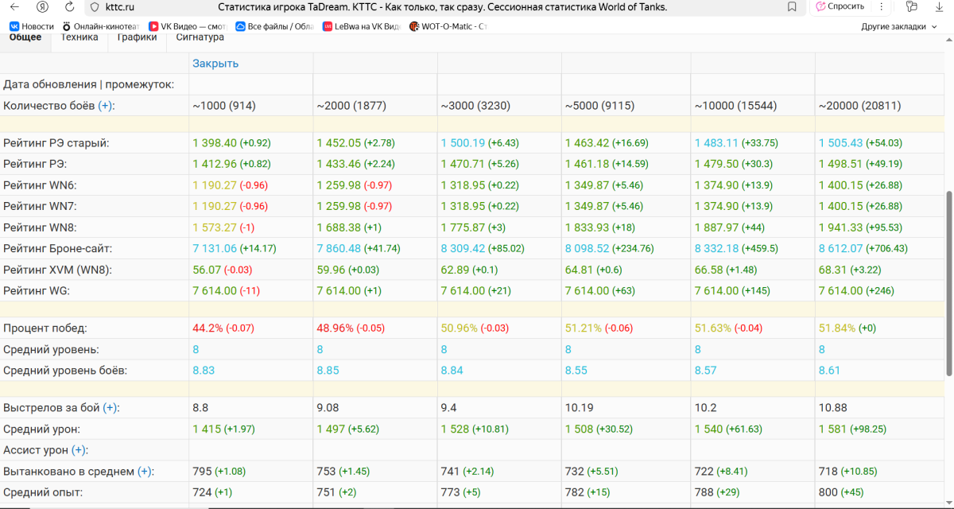954x509 pixels.
Task: Click the bookmark page icon in address bar
Action: click(x=792, y=7)
